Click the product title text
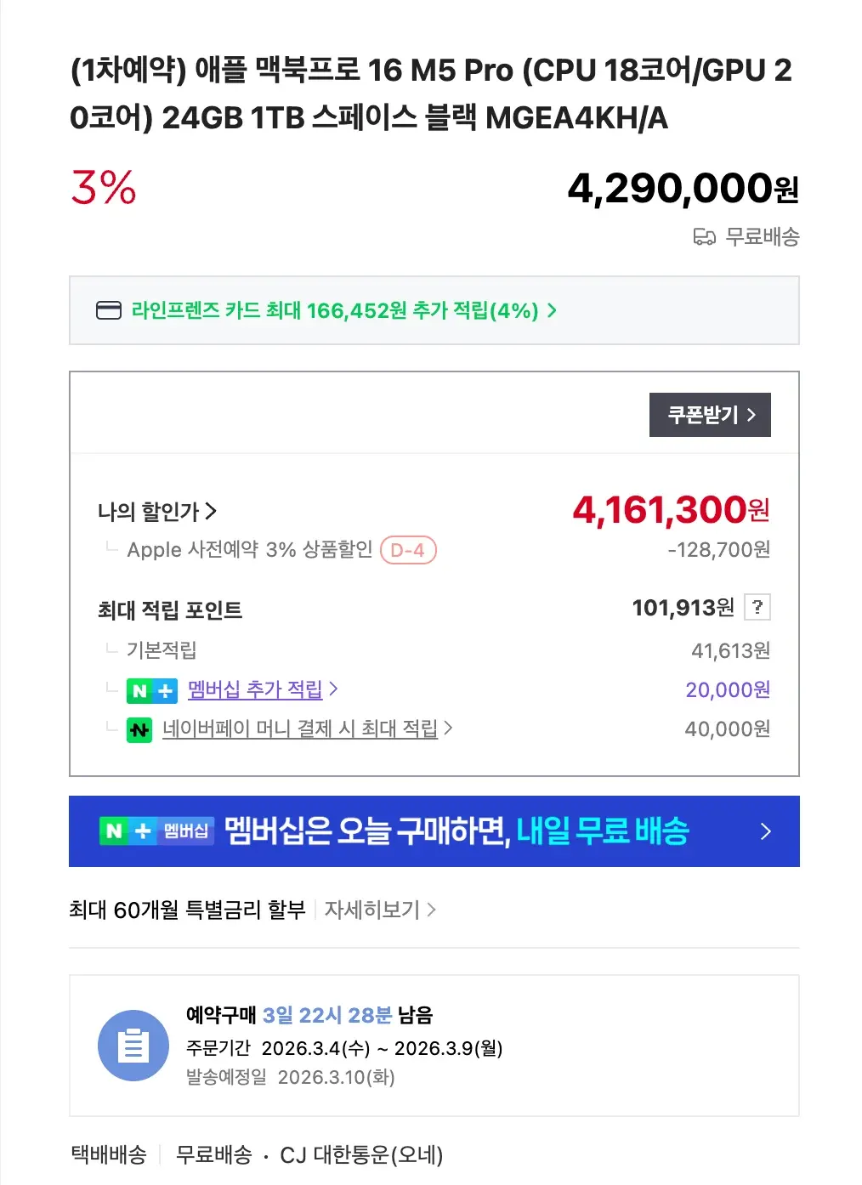 tap(430, 94)
